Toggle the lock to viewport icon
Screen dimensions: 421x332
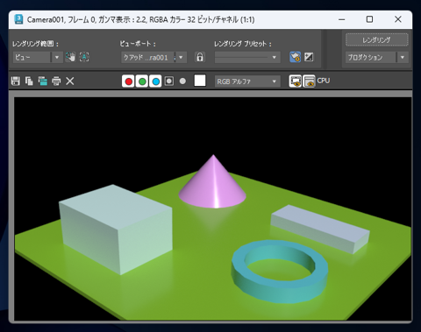[200, 57]
